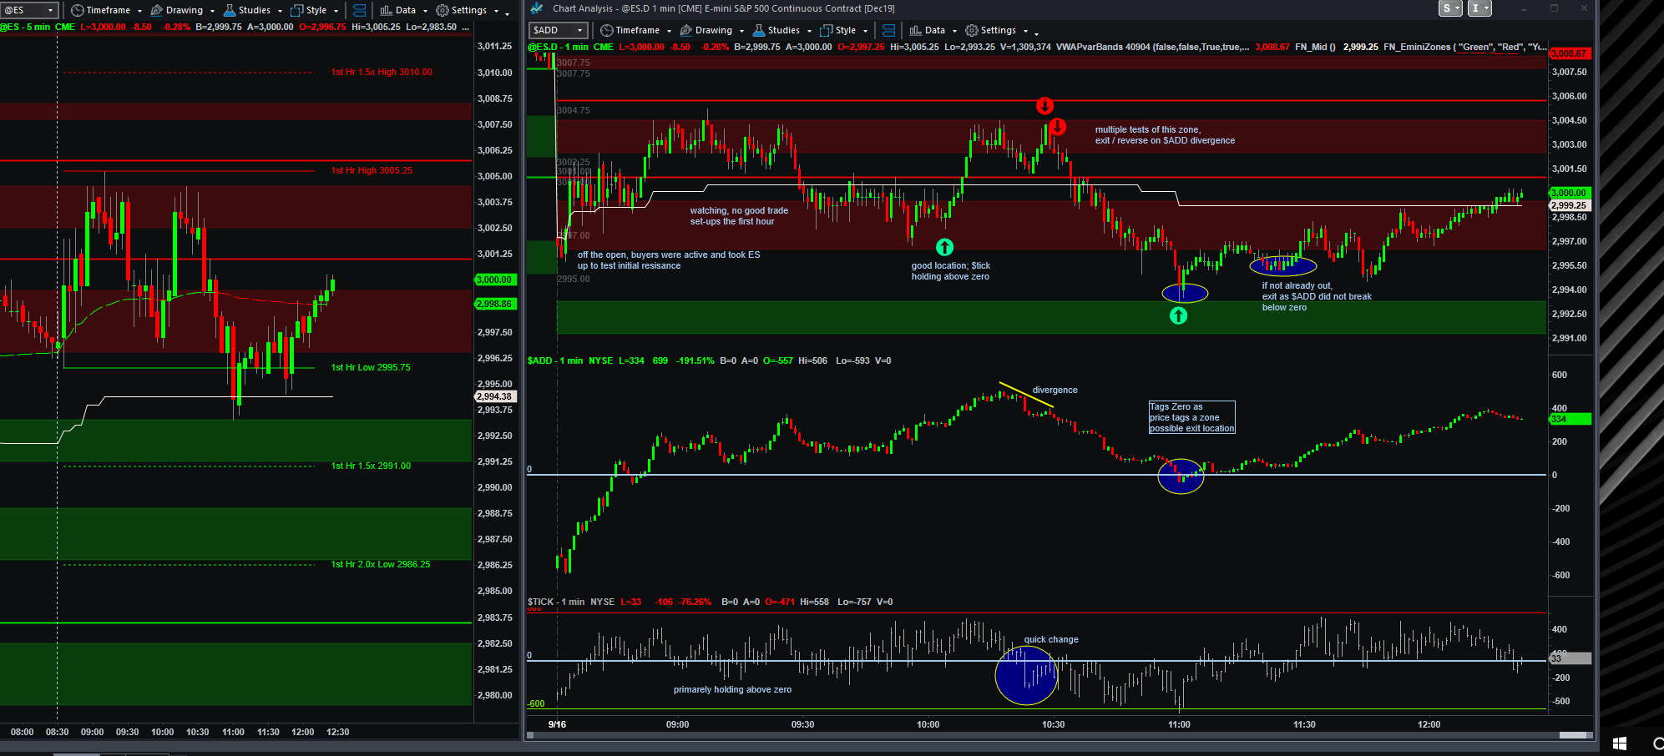This screenshot has width=1664, height=756.
Task: Open Studies menu in Chart Analysis window
Action: pos(782,30)
